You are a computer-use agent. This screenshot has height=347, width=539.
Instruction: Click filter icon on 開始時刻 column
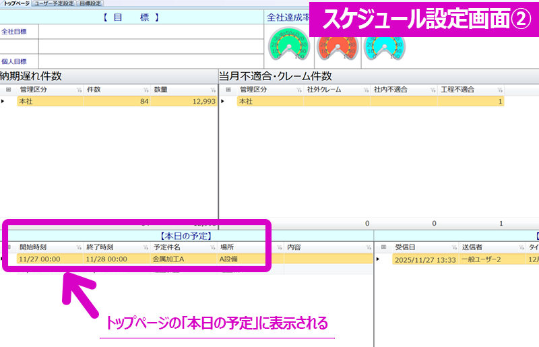(x=78, y=247)
